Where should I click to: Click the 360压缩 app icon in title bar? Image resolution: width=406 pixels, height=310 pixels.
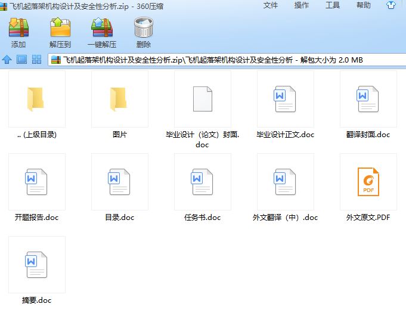click(x=4, y=7)
